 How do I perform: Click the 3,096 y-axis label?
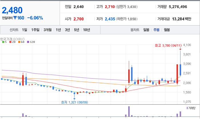[x=187, y=64]
